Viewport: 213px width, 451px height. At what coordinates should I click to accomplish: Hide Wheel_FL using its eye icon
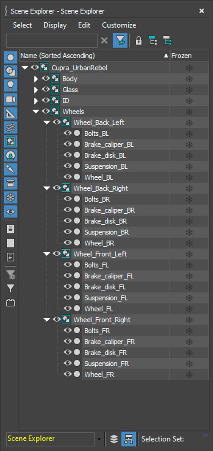click(x=68, y=308)
